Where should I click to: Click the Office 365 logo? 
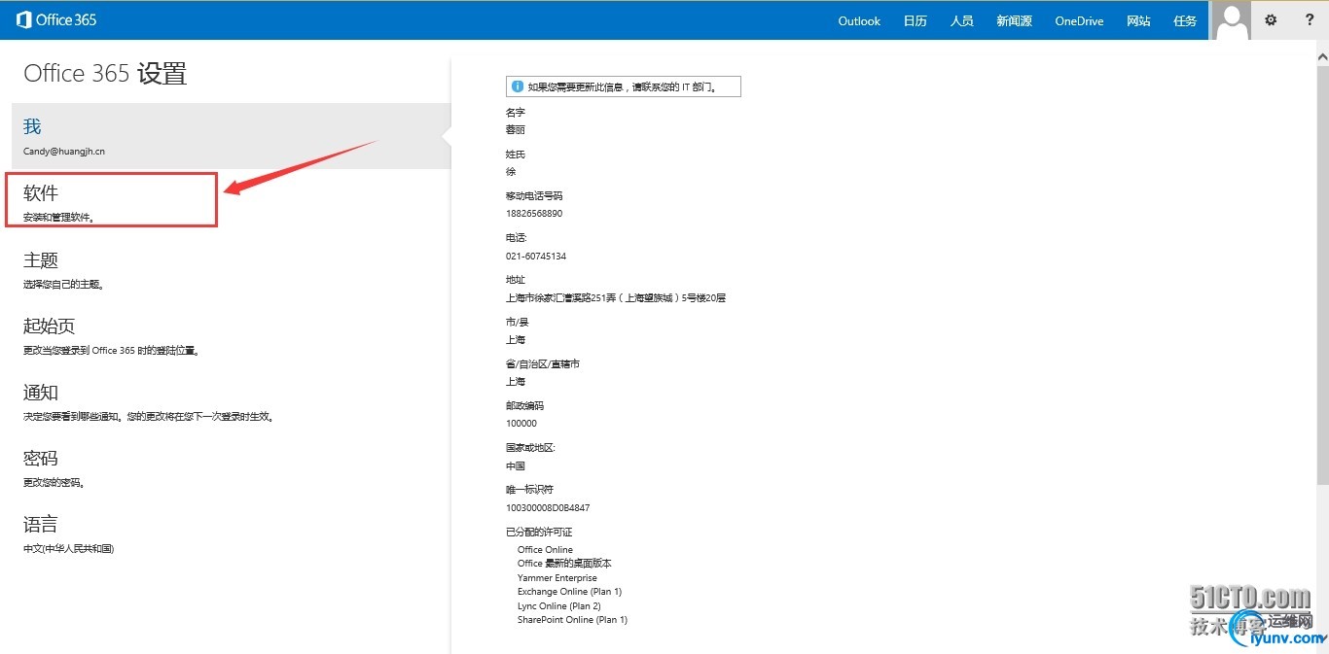pos(56,19)
